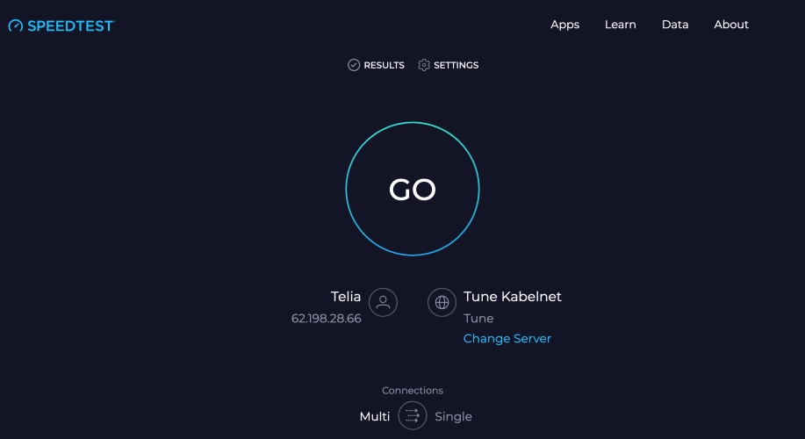Click the Change Server link
Viewport: 805px width, 439px height.
(507, 339)
